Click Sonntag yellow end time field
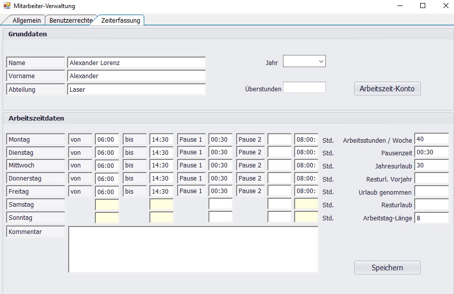The image size is (454, 294). [x=161, y=217]
